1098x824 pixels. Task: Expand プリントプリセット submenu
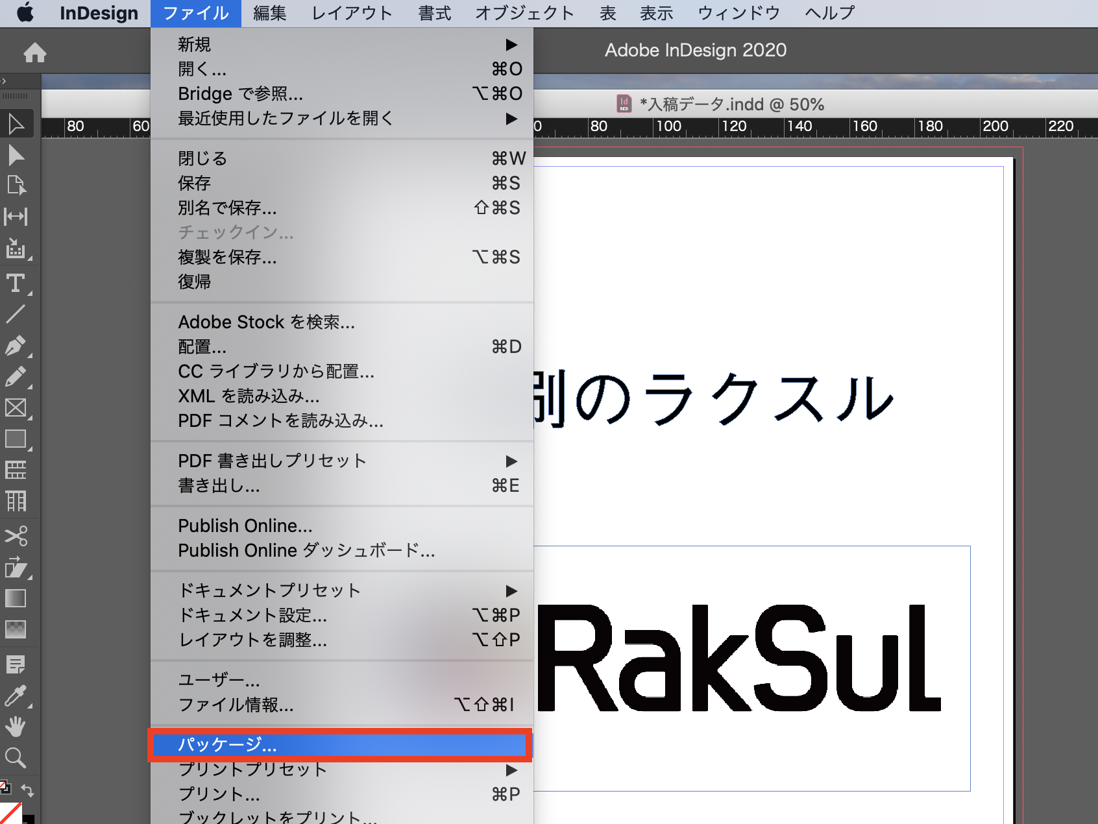tap(342, 769)
